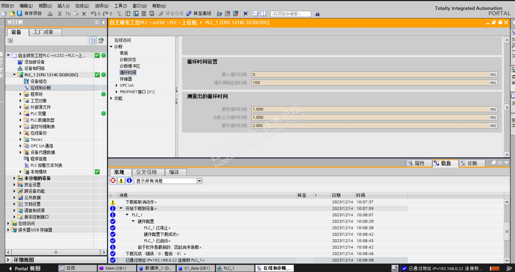Viewport: 515px width, 272px height.
Task: Click the Siemens logo in status bar
Action: click(509, 268)
